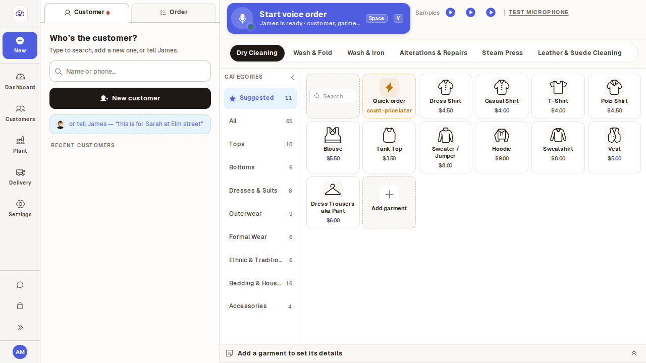Play the second voice sample
This screenshot has height=363, width=646.
coord(470,12)
